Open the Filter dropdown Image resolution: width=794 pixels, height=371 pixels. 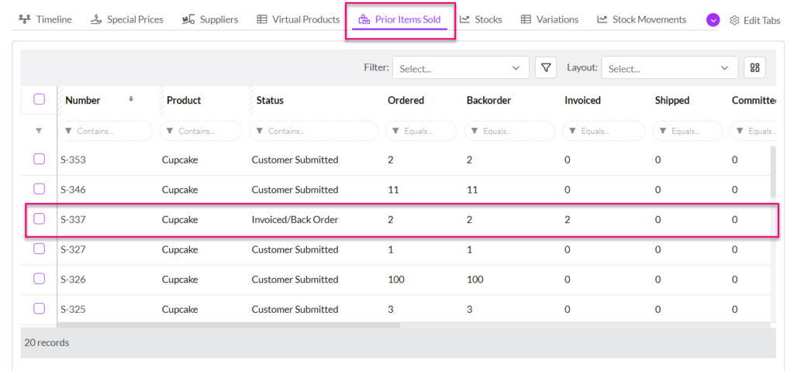tap(461, 68)
